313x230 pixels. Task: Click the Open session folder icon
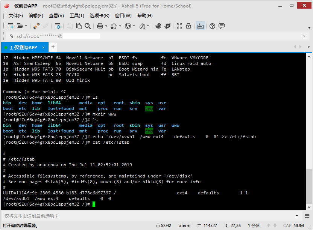pyautogui.click(x=20, y=26)
